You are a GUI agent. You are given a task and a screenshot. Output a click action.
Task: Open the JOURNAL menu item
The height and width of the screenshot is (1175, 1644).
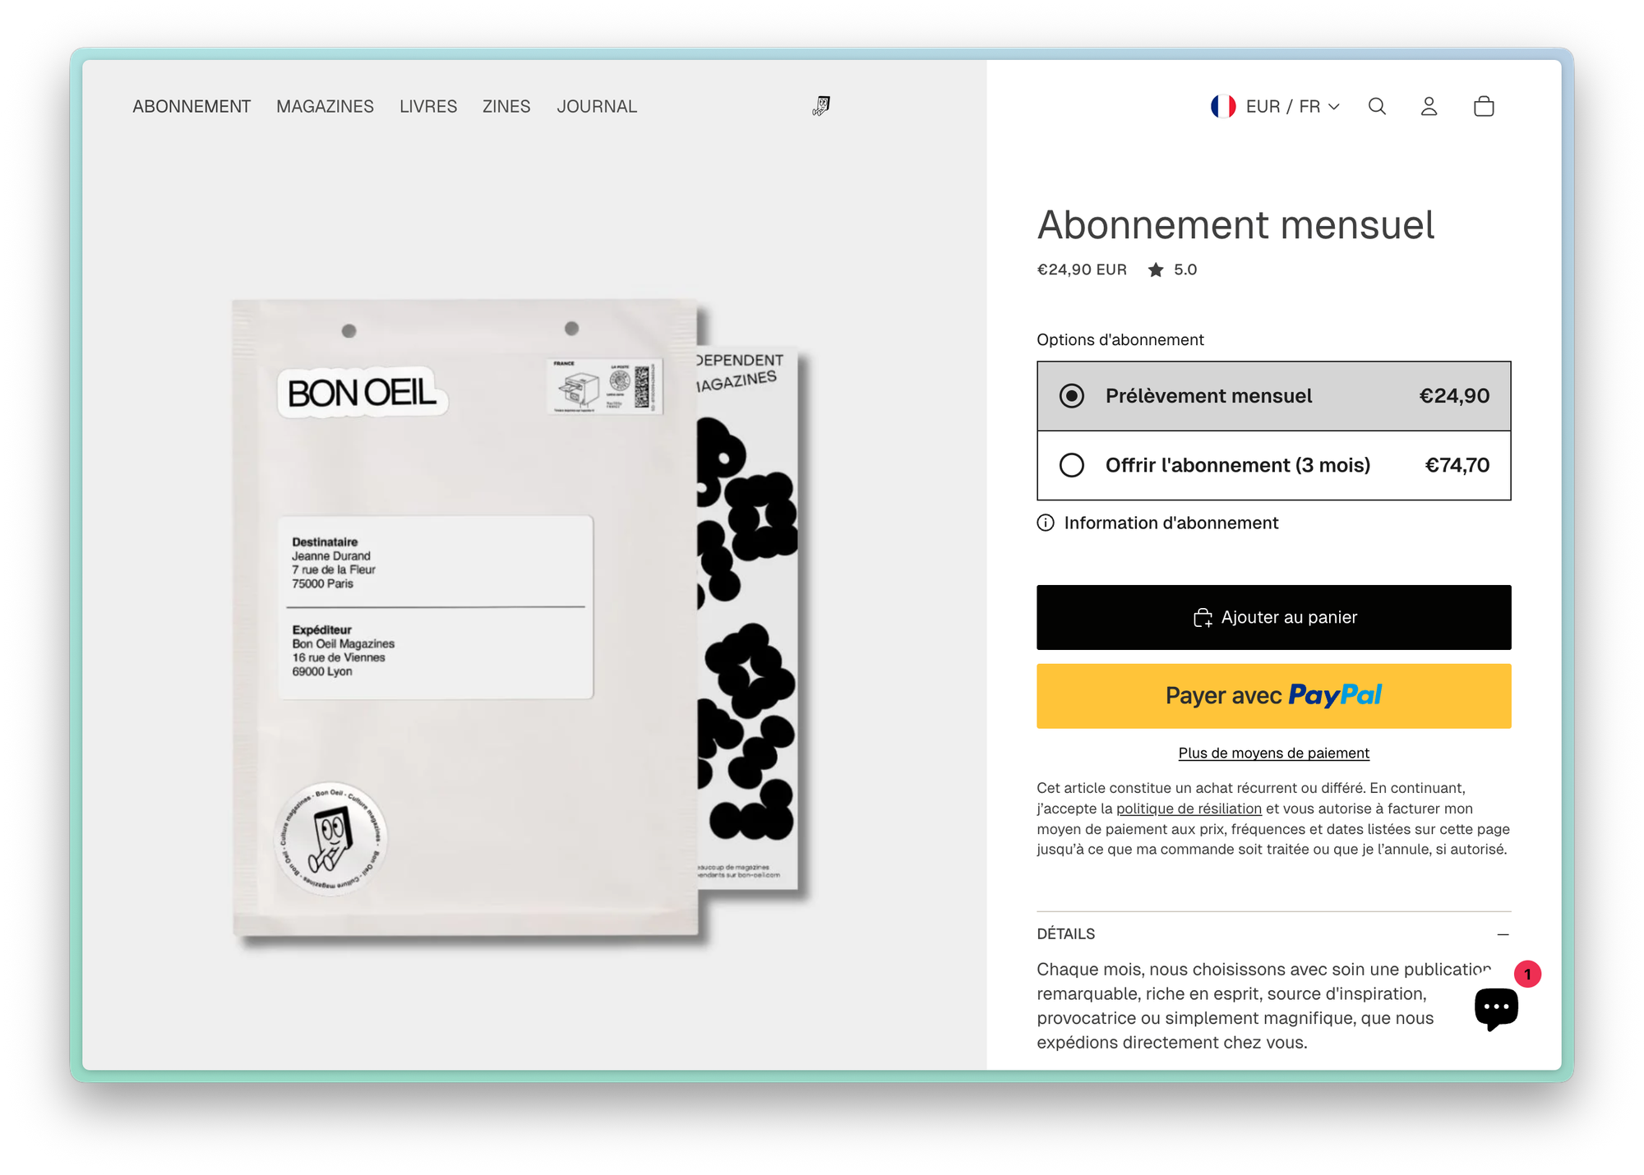597,106
